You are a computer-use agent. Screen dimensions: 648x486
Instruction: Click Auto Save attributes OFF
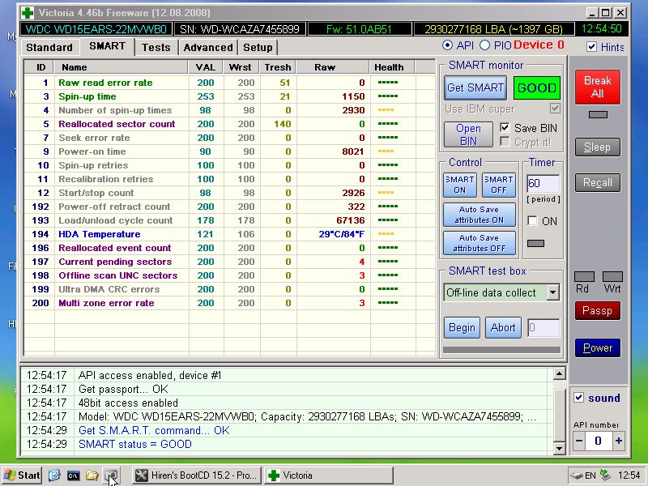[x=479, y=243]
